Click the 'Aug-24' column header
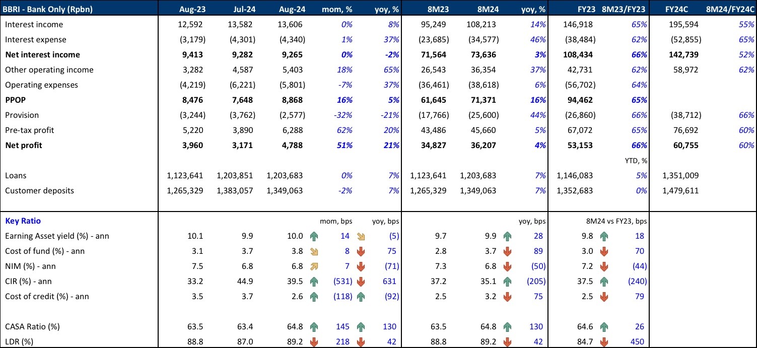The width and height of the screenshot is (757, 348). click(x=293, y=9)
